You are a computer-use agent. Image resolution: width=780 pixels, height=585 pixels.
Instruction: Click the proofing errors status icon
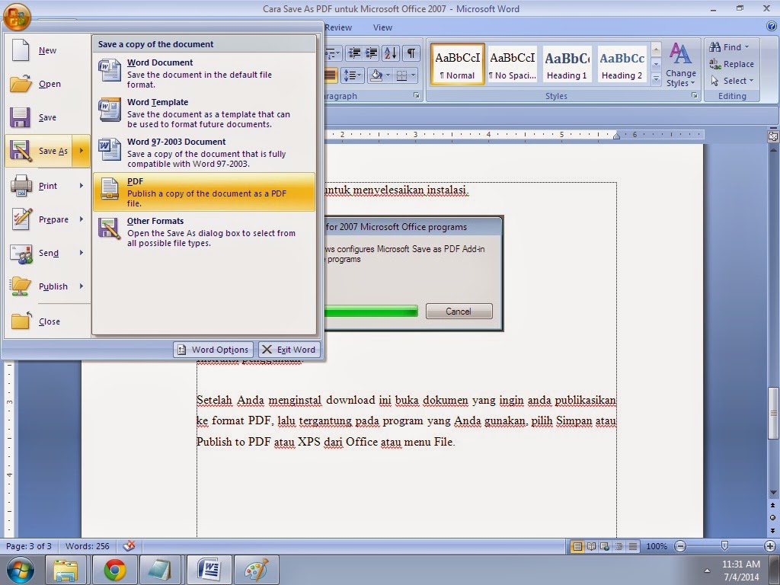point(129,546)
